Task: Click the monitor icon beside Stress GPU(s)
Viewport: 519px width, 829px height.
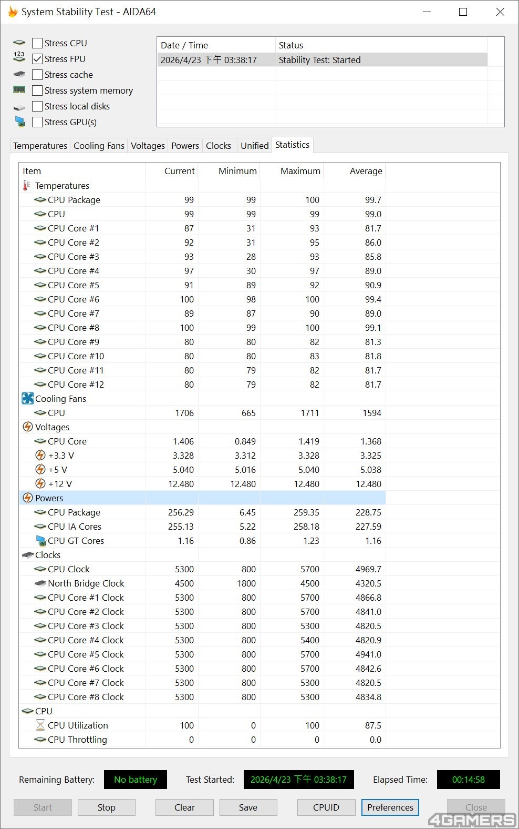Action: point(20,122)
